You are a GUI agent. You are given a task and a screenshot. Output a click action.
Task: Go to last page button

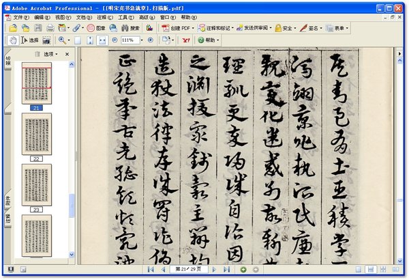click(227, 269)
